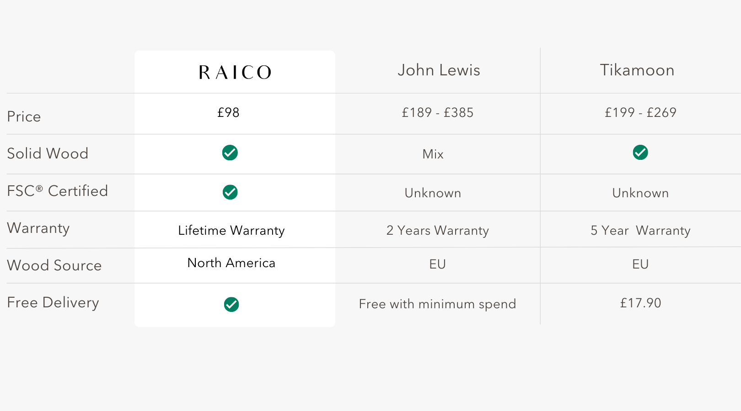Click the 5 Year Warranty text
Image resolution: width=741 pixels, height=411 pixels.
[x=640, y=230]
